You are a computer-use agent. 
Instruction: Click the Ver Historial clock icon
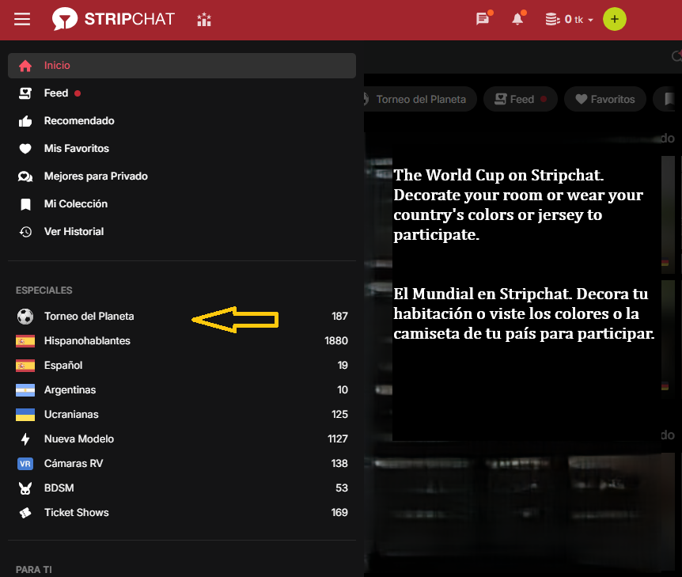pos(25,232)
